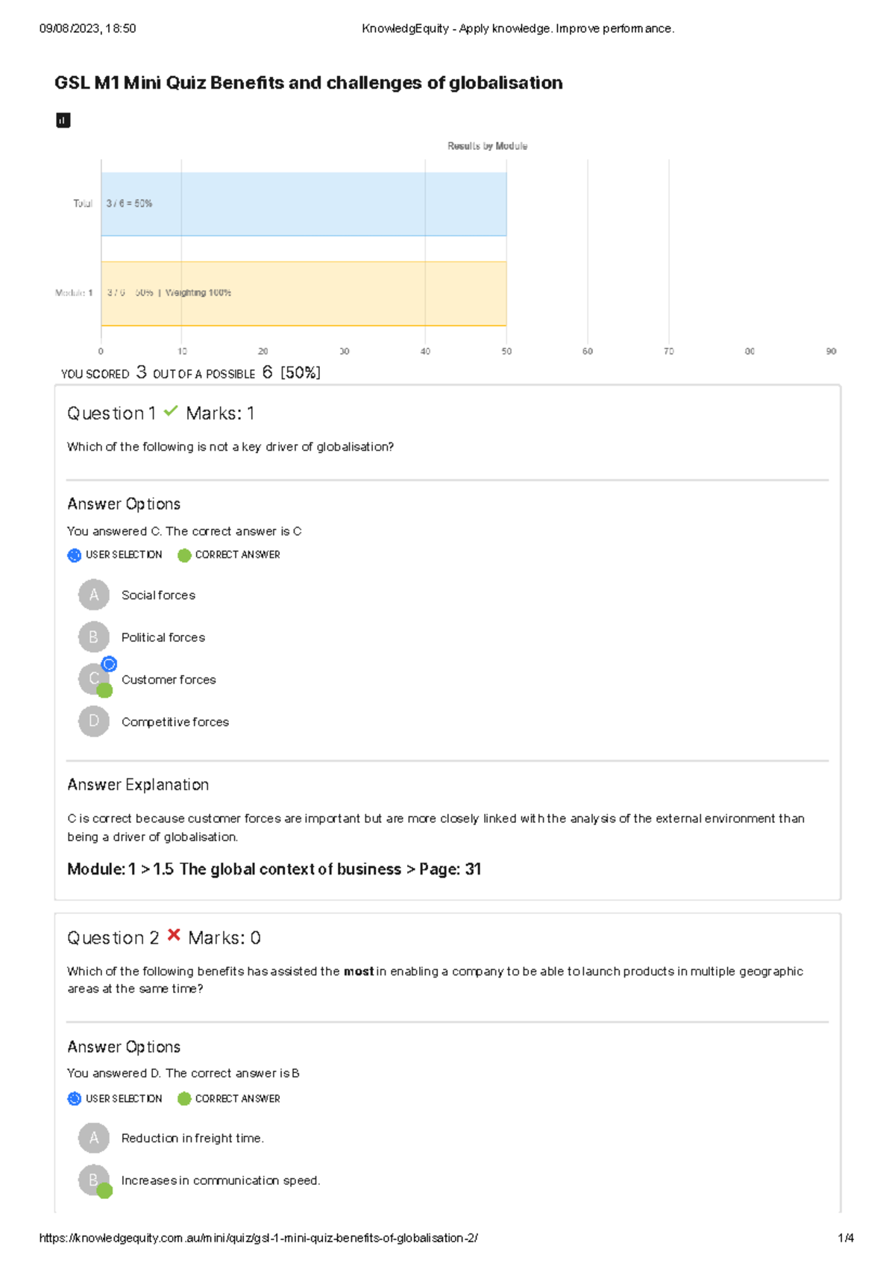This screenshot has height=1267, width=895.
Task: Click the green Correct Answer legend dot in Question 1
Action: point(184,555)
